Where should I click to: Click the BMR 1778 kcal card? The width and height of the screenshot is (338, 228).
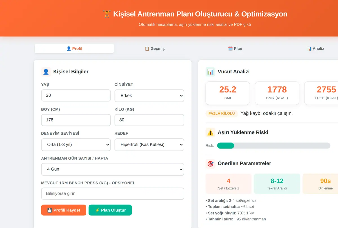(x=277, y=93)
